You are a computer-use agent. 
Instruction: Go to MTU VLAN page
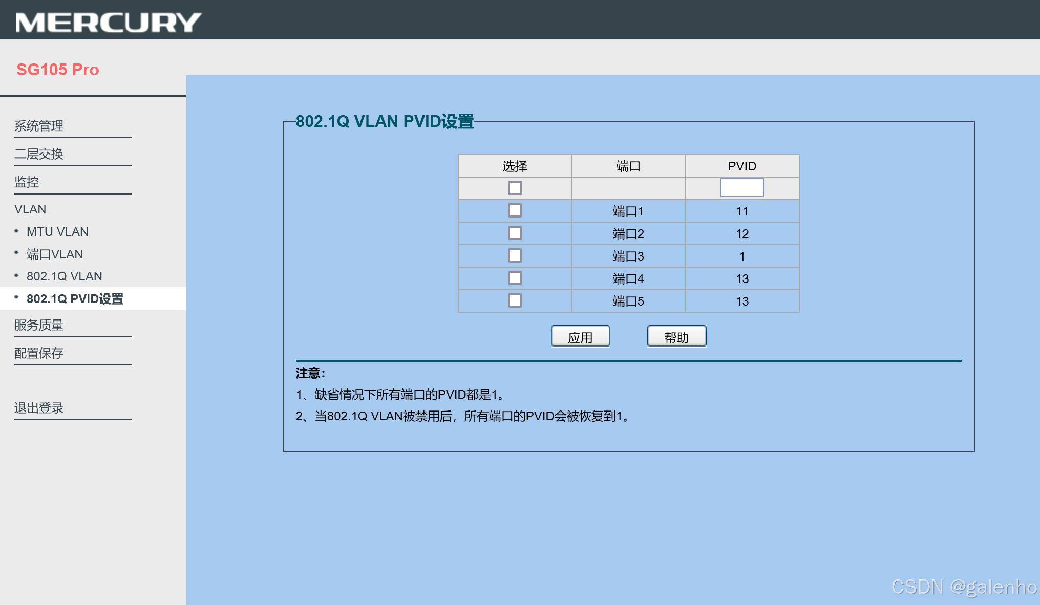[x=57, y=232]
